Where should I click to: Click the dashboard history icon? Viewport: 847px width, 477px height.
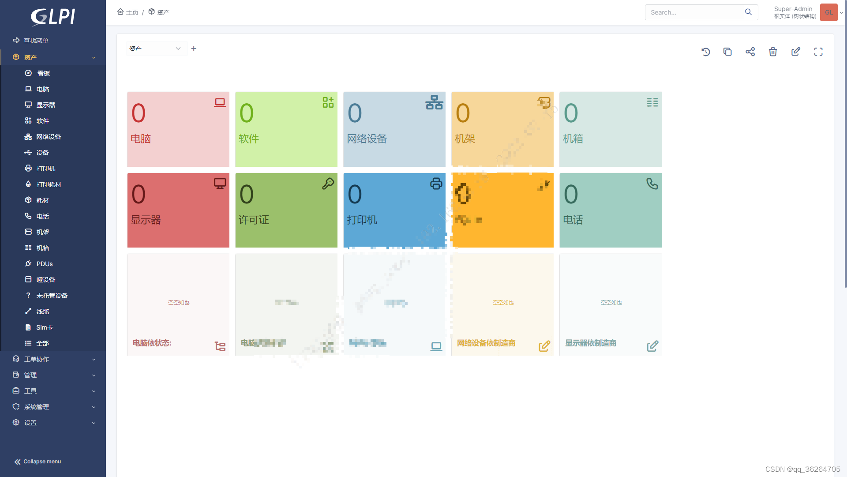pyautogui.click(x=705, y=52)
